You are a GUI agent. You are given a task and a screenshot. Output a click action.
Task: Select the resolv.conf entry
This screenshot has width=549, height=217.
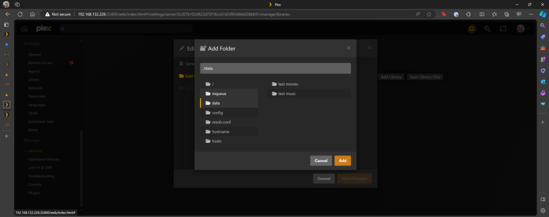[229, 122]
